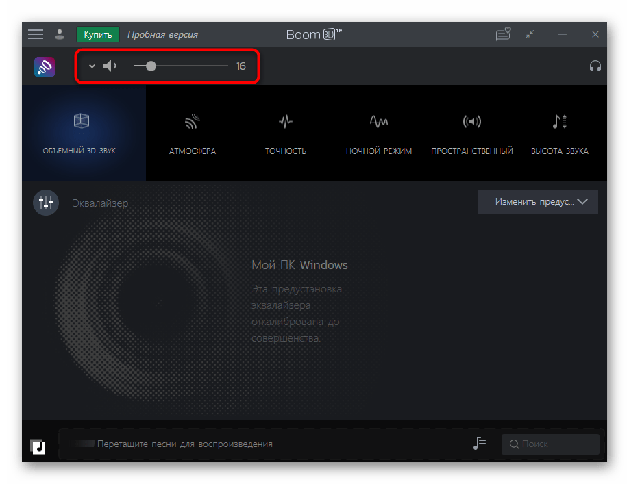Toggle the Высота звука effect
This screenshot has height=484, width=629.
click(x=560, y=133)
